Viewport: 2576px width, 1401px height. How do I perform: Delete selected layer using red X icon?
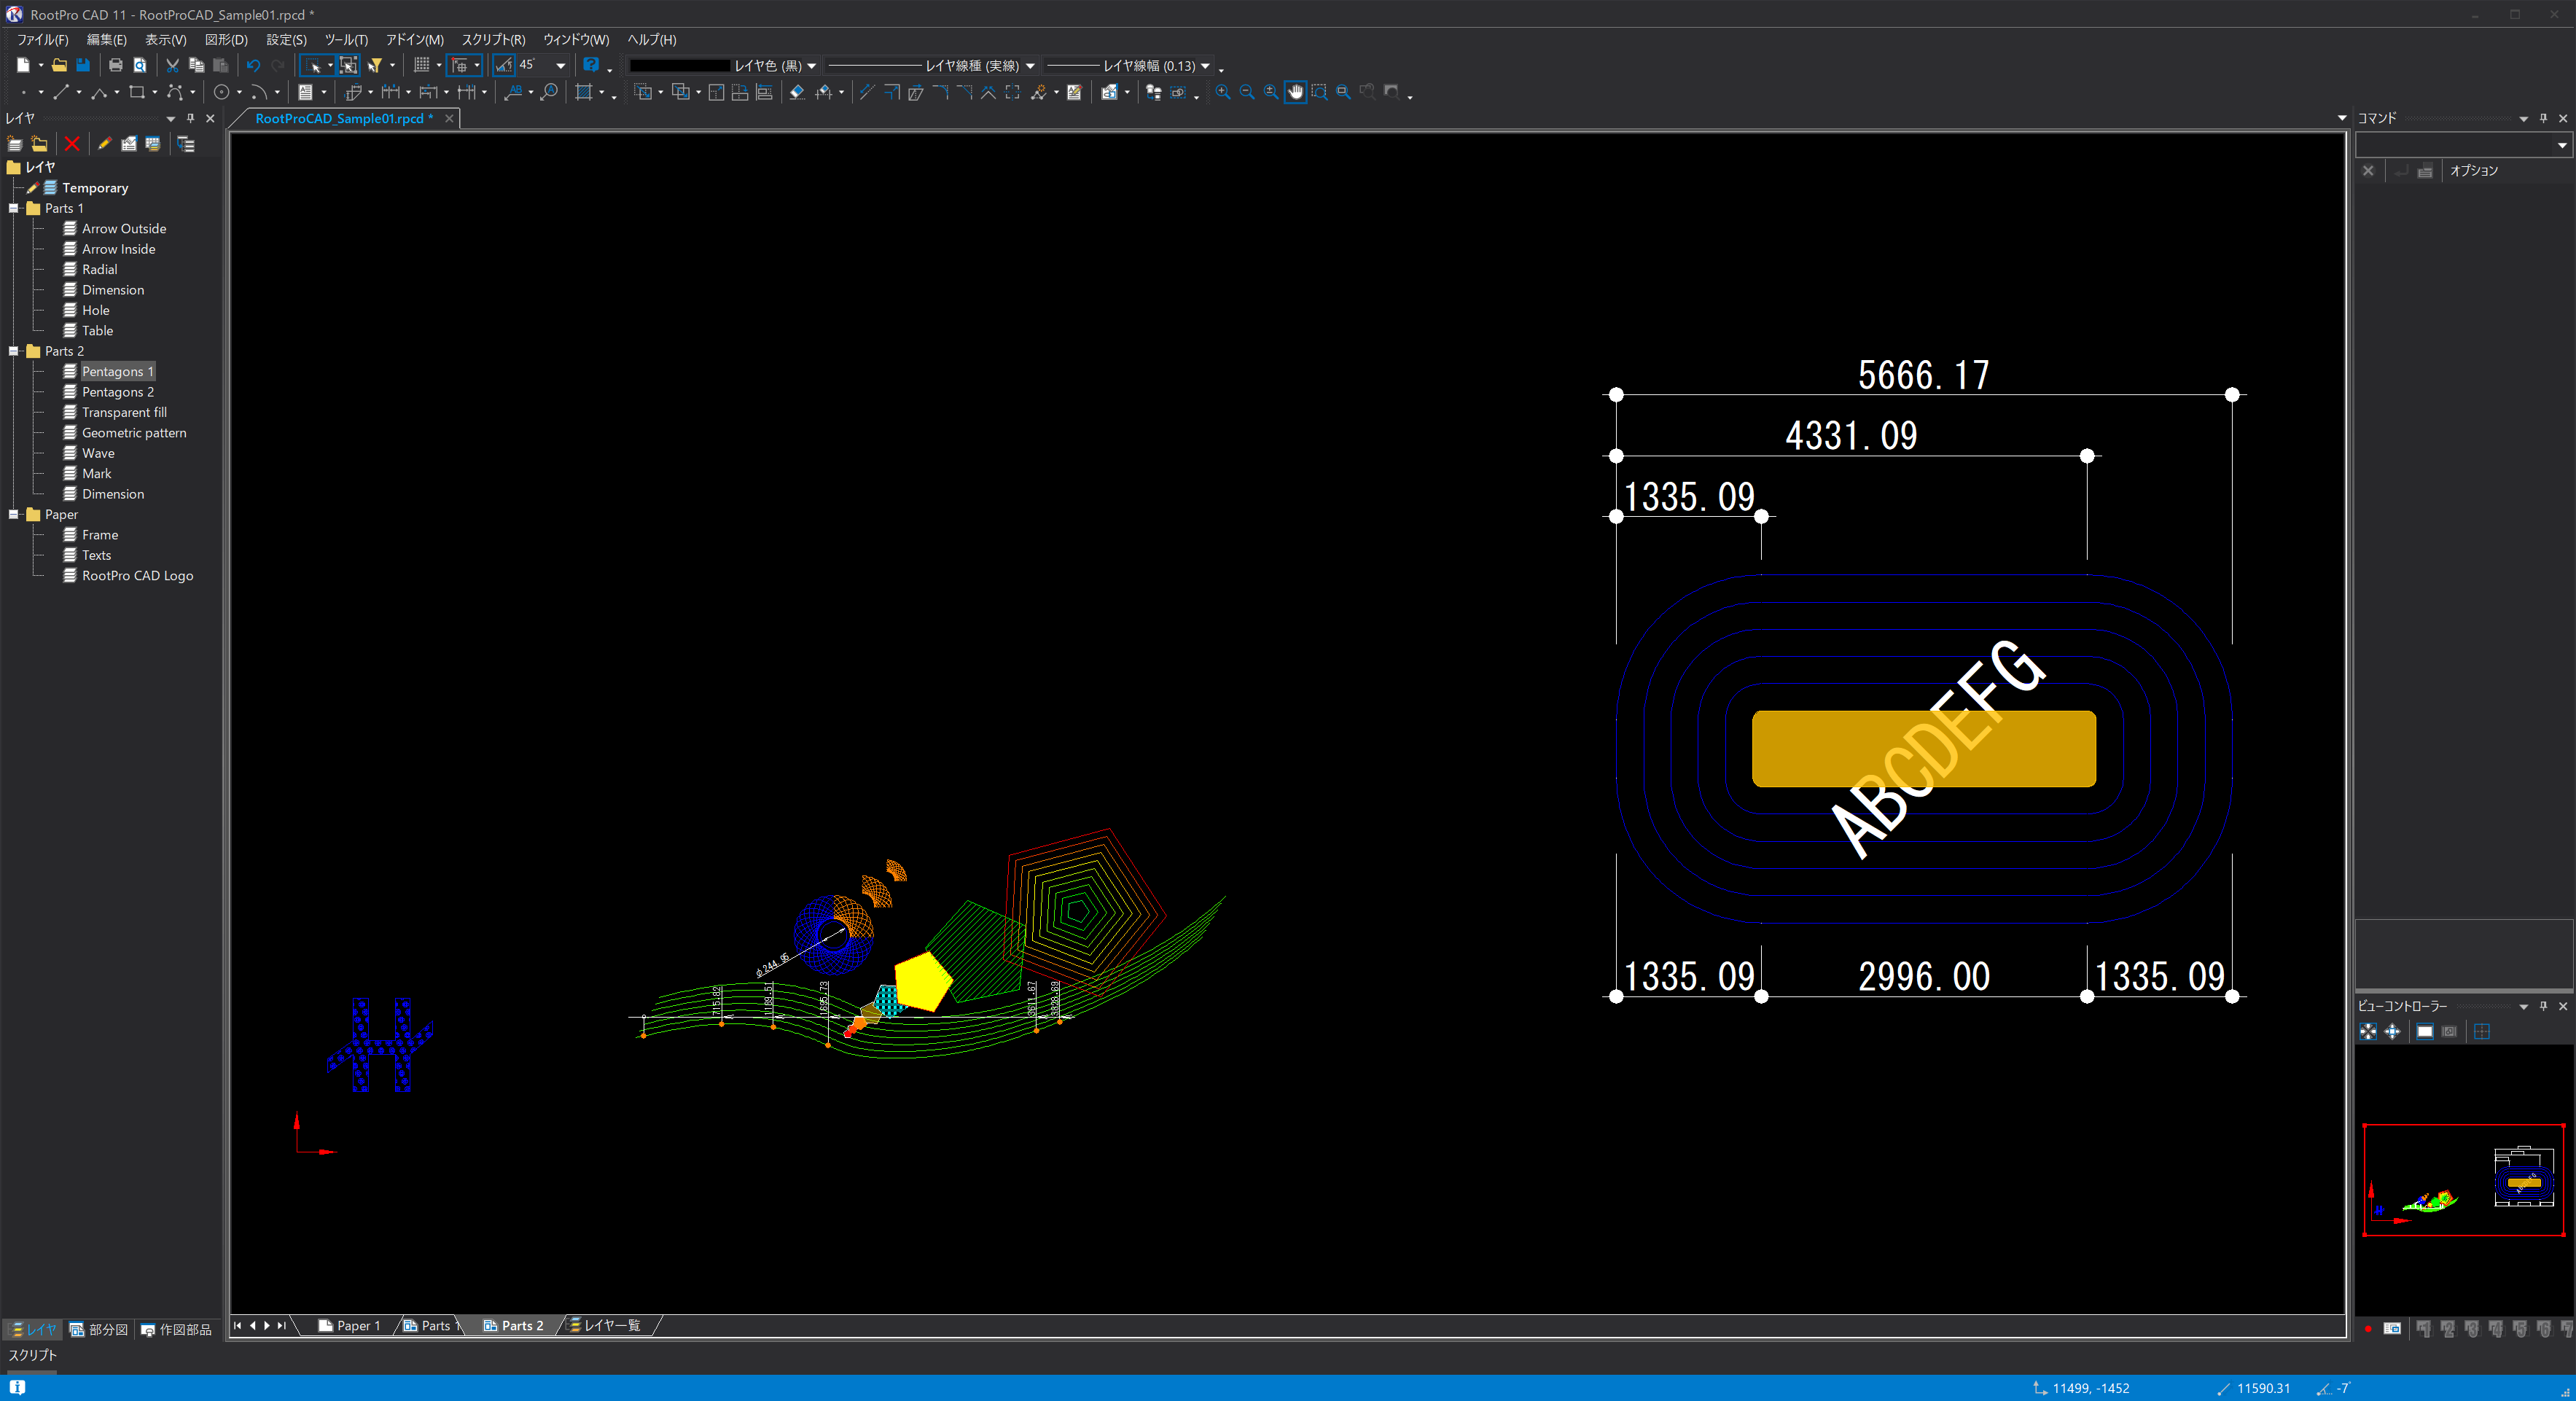coord(71,144)
